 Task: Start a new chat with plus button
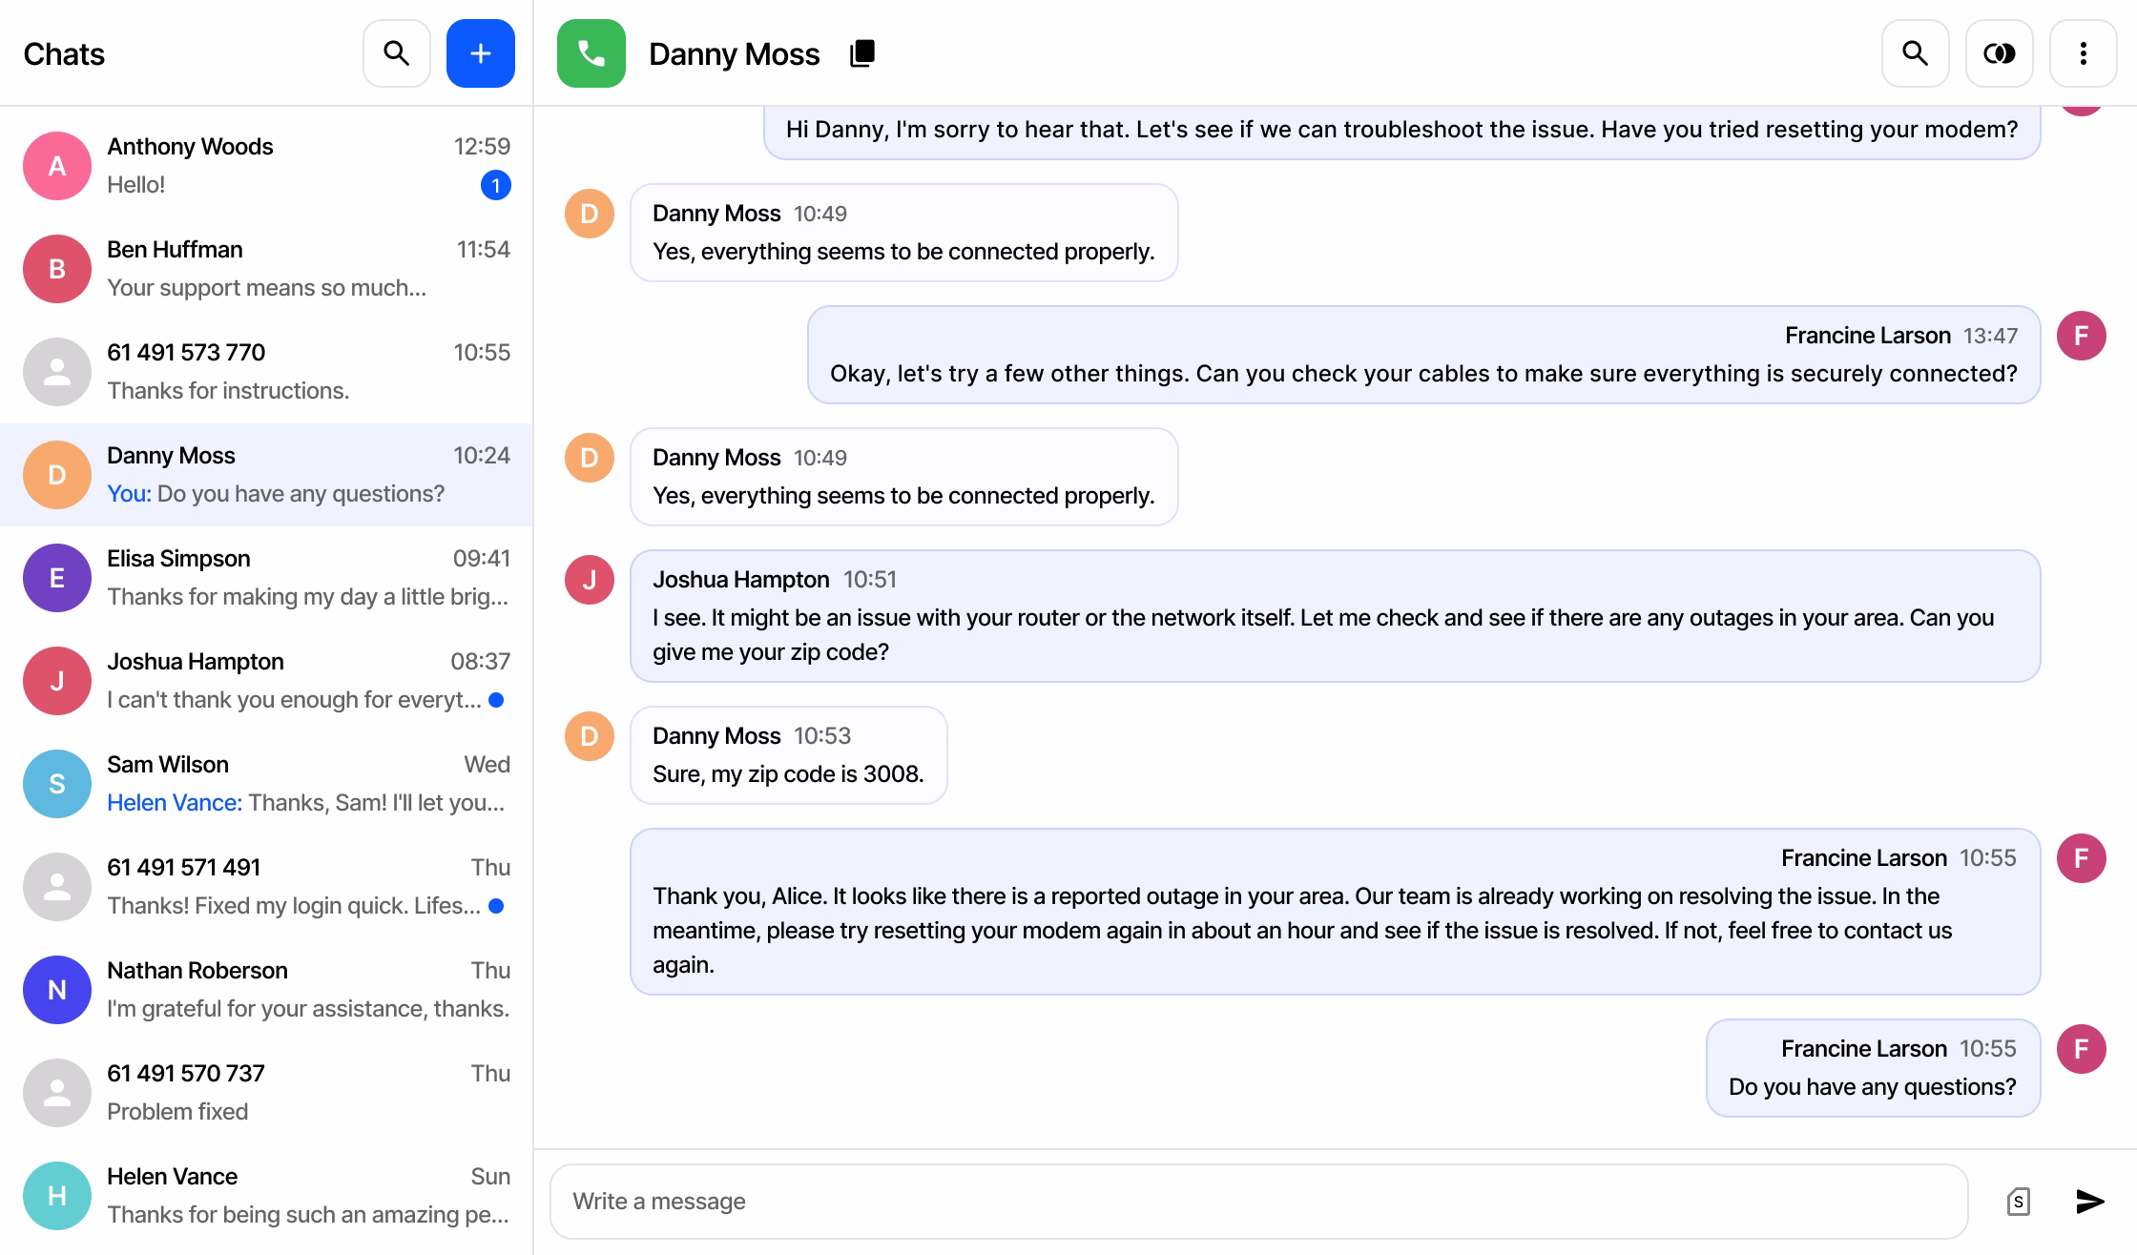point(481,53)
